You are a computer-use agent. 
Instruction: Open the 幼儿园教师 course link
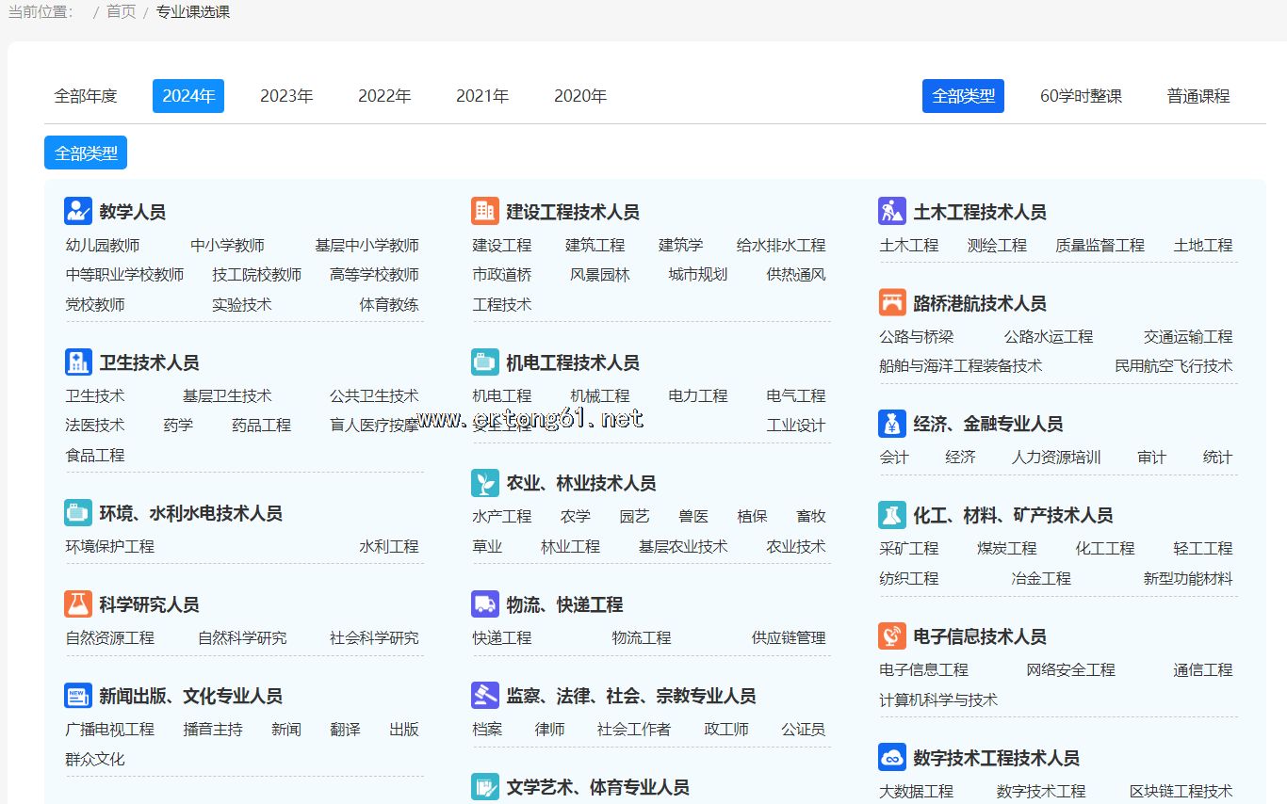(103, 245)
